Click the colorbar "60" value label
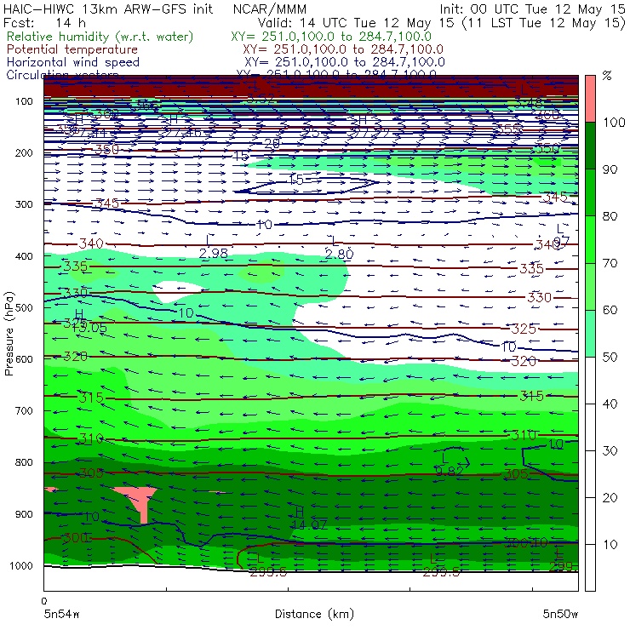This screenshot has height=630, width=630. pos(610,310)
